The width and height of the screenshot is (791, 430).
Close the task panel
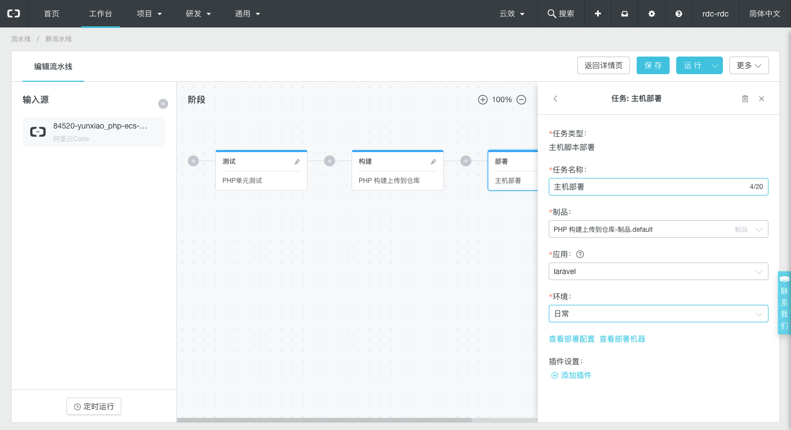761,98
